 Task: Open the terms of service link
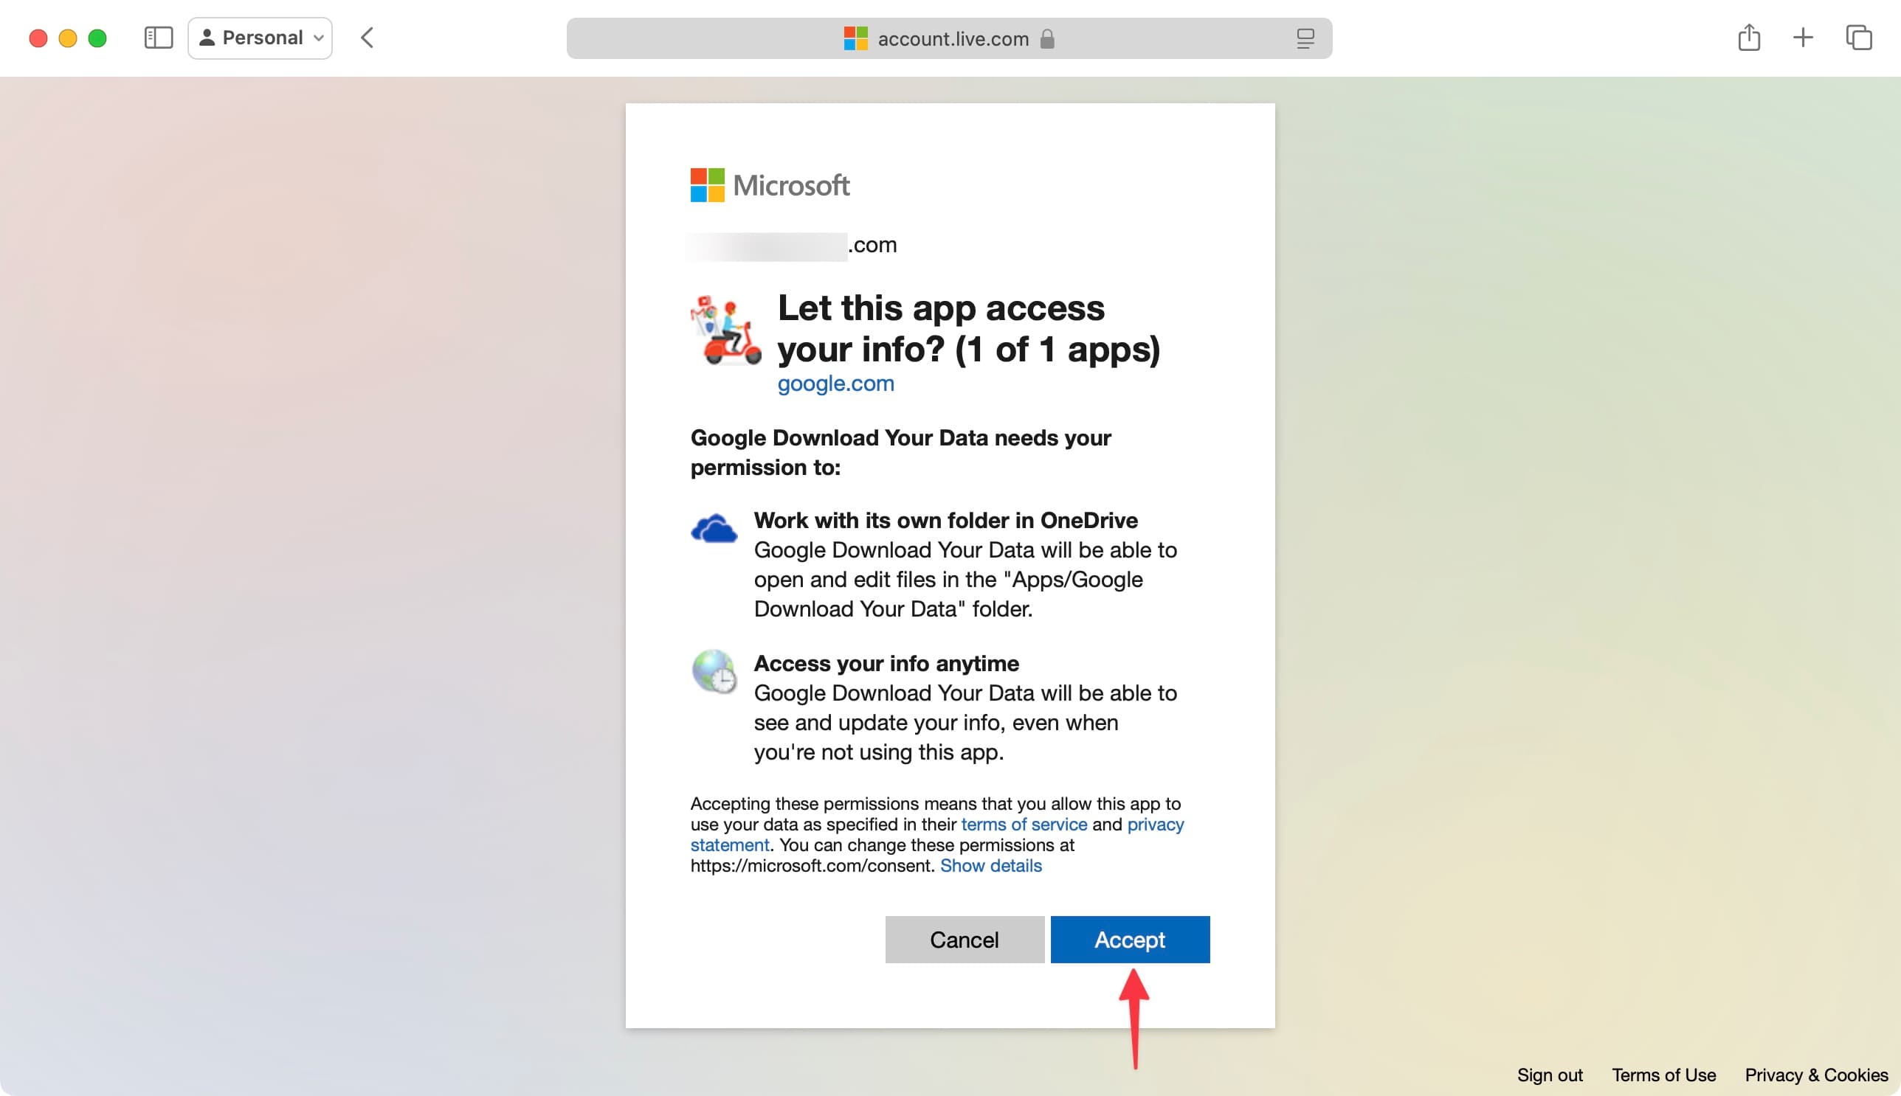coord(1024,823)
